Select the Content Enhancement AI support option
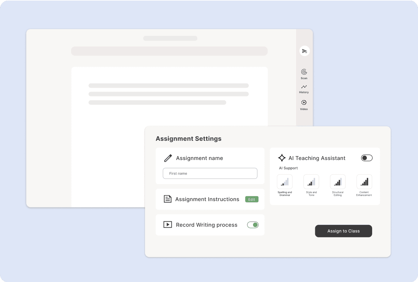 [364, 182]
